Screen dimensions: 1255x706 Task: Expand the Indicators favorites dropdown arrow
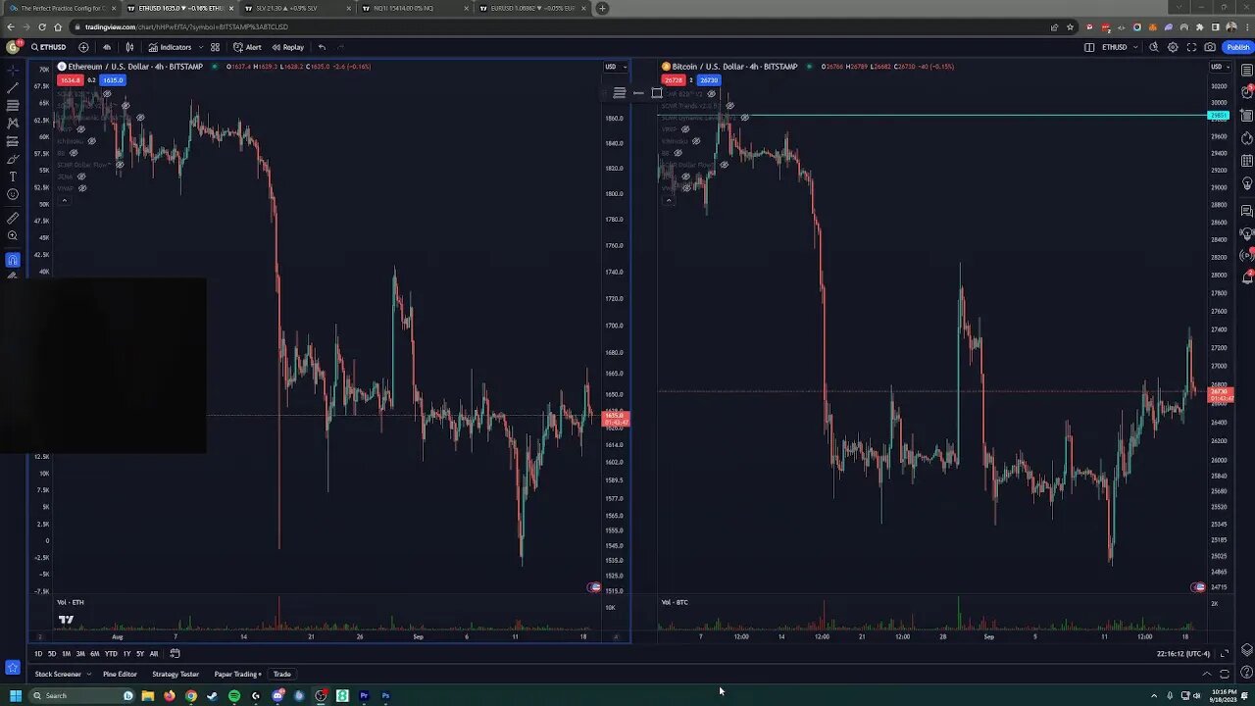pos(201,47)
